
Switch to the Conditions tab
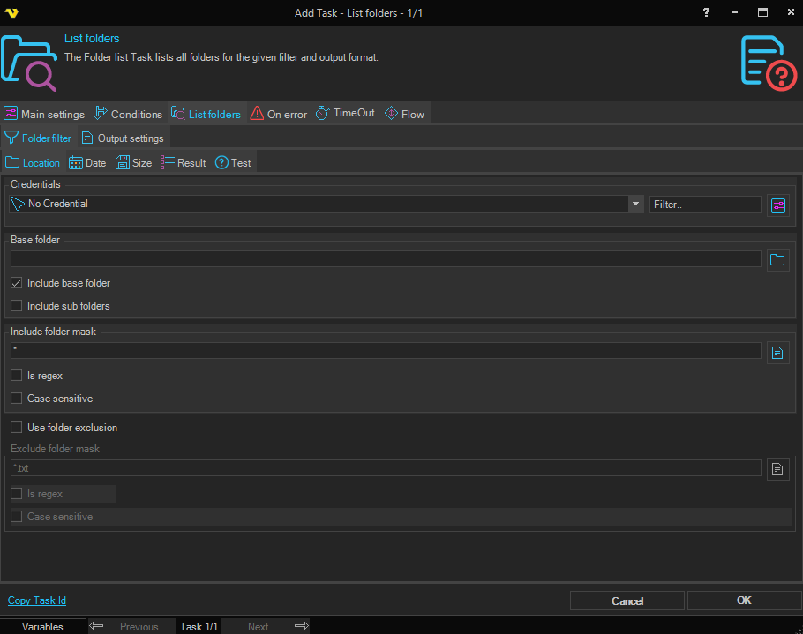click(x=128, y=114)
